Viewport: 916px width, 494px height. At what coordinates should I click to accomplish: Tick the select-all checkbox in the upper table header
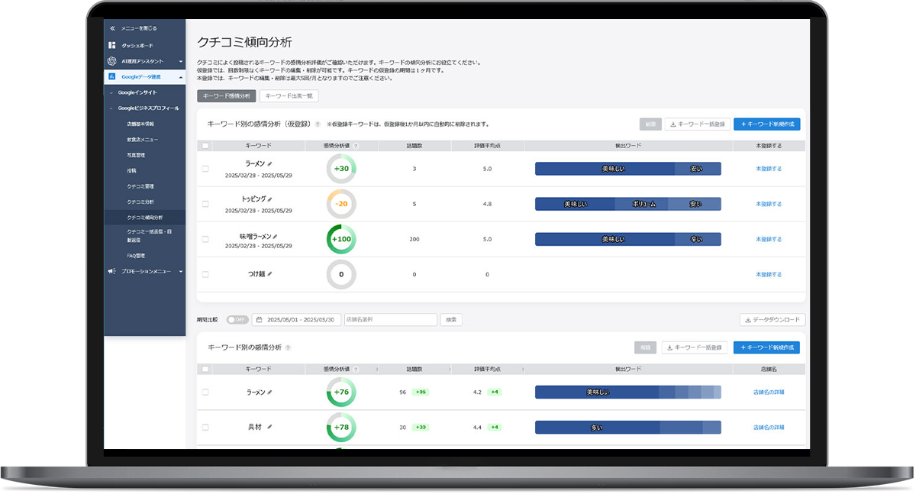(x=205, y=145)
